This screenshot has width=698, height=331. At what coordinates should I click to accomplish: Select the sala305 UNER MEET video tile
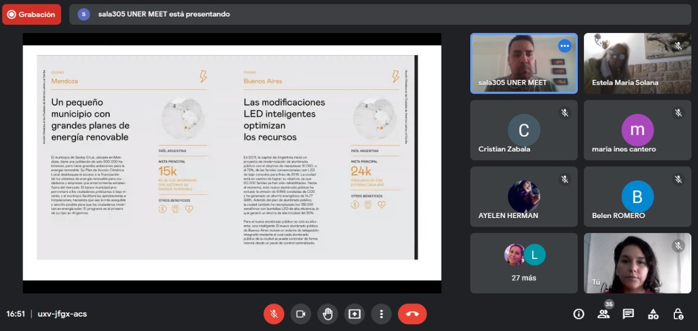(524, 63)
